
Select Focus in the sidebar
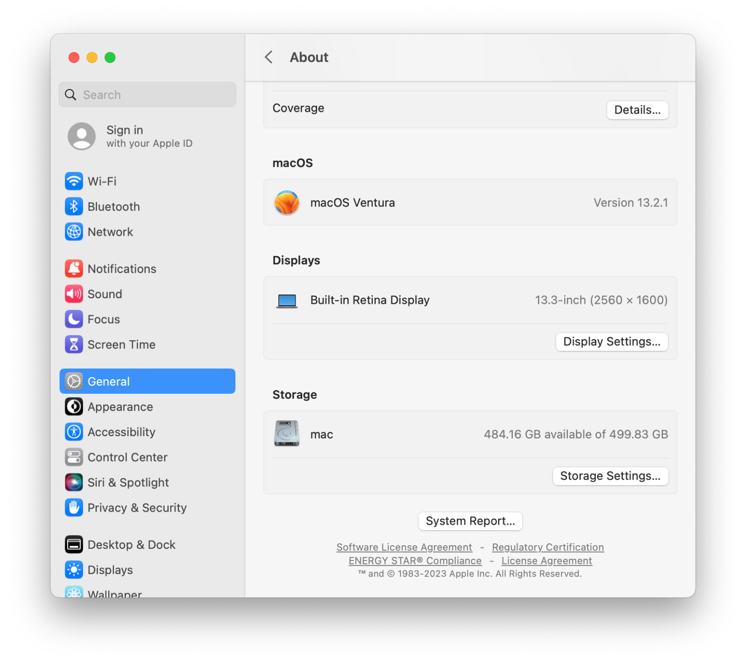(x=147, y=319)
